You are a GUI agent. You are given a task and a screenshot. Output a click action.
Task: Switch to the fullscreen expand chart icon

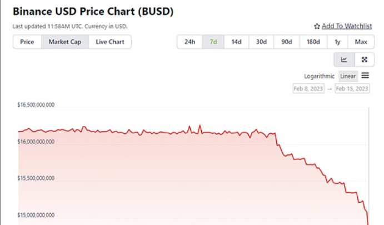(364, 59)
